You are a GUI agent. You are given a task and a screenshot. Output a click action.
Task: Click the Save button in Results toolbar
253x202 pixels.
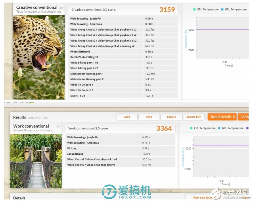[x=149, y=117]
